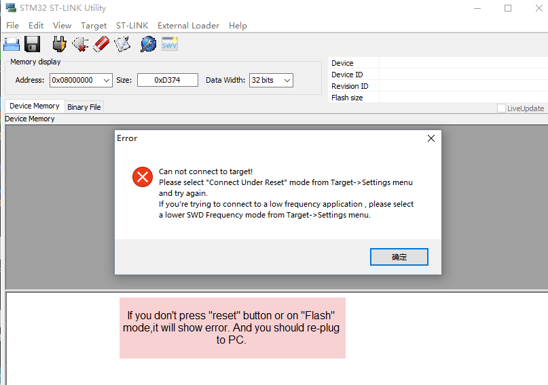Open the Edit menu
Screen dimensions: 548x385
[x=36, y=26]
